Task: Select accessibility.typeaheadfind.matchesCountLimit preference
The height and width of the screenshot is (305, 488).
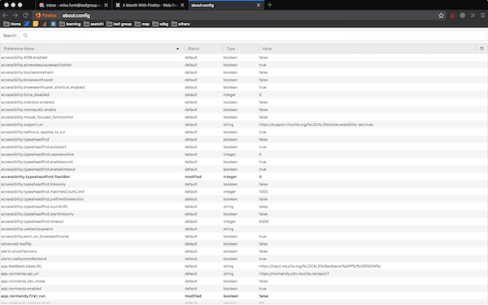Action: click(x=244, y=192)
